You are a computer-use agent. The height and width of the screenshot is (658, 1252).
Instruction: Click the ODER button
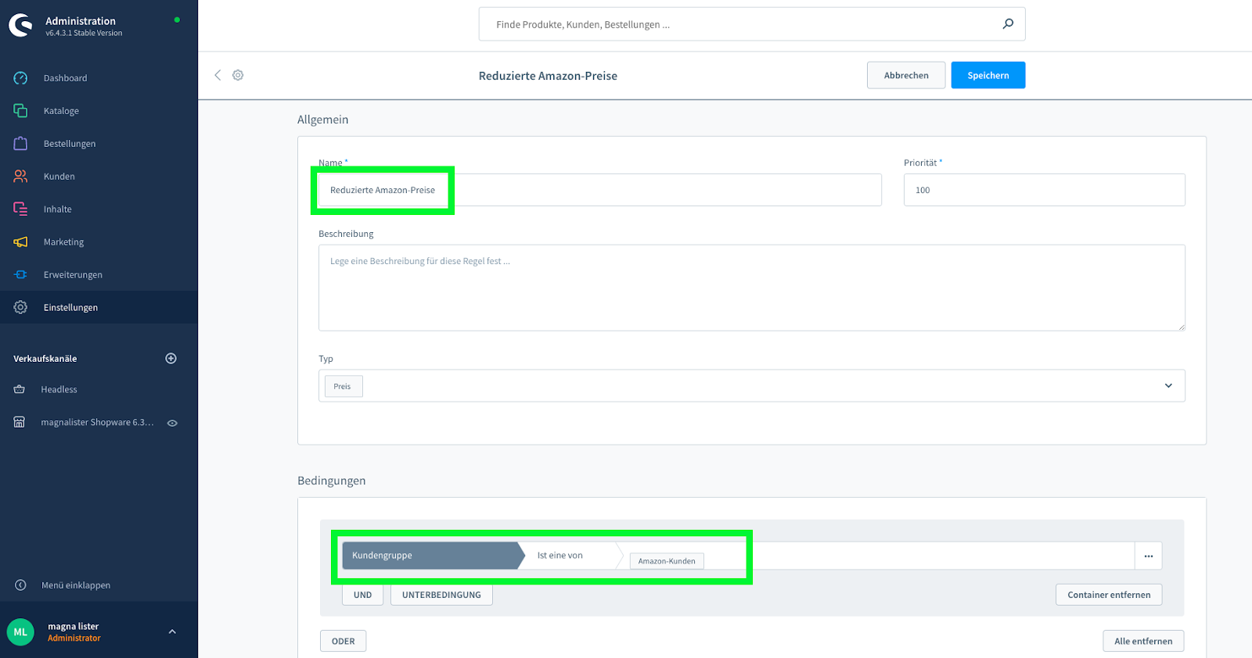pyautogui.click(x=343, y=641)
